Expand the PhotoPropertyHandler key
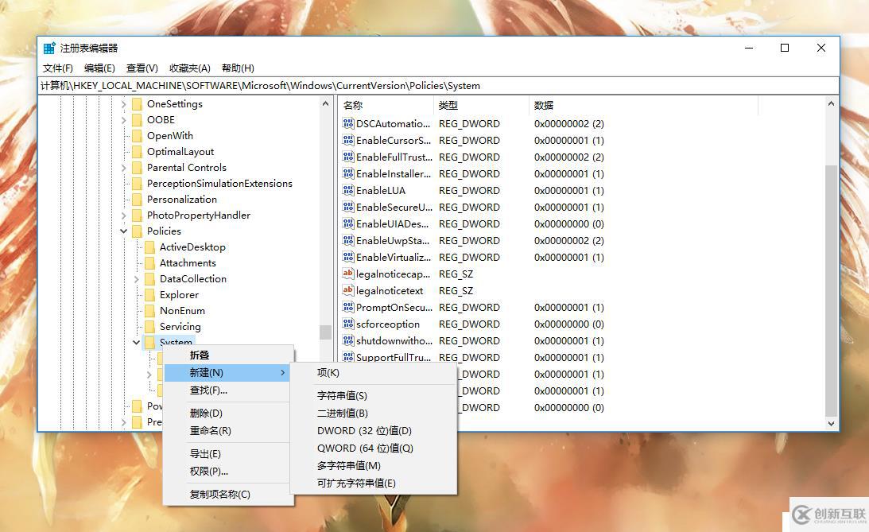The height and width of the screenshot is (532, 869). pos(123,215)
